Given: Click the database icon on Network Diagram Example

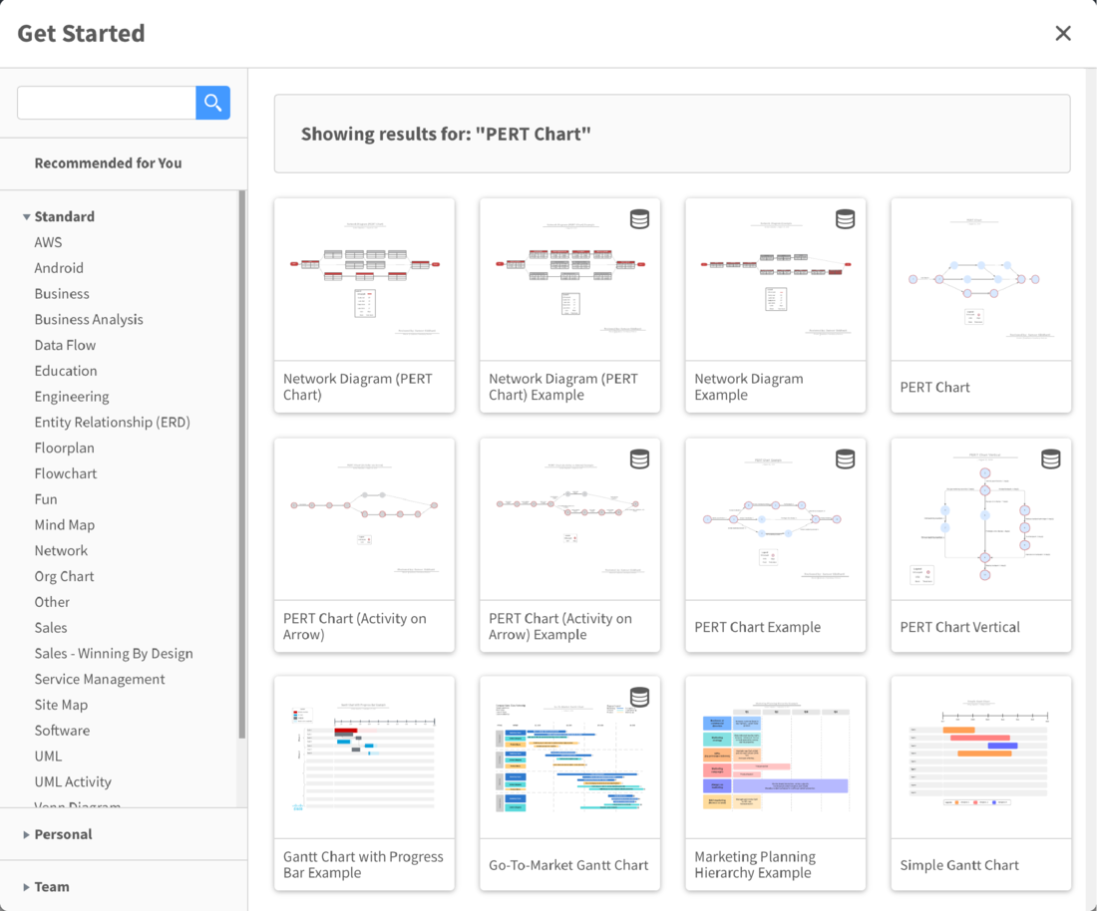Looking at the screenshot, I should pyautogui.click(x=845, y=219).
